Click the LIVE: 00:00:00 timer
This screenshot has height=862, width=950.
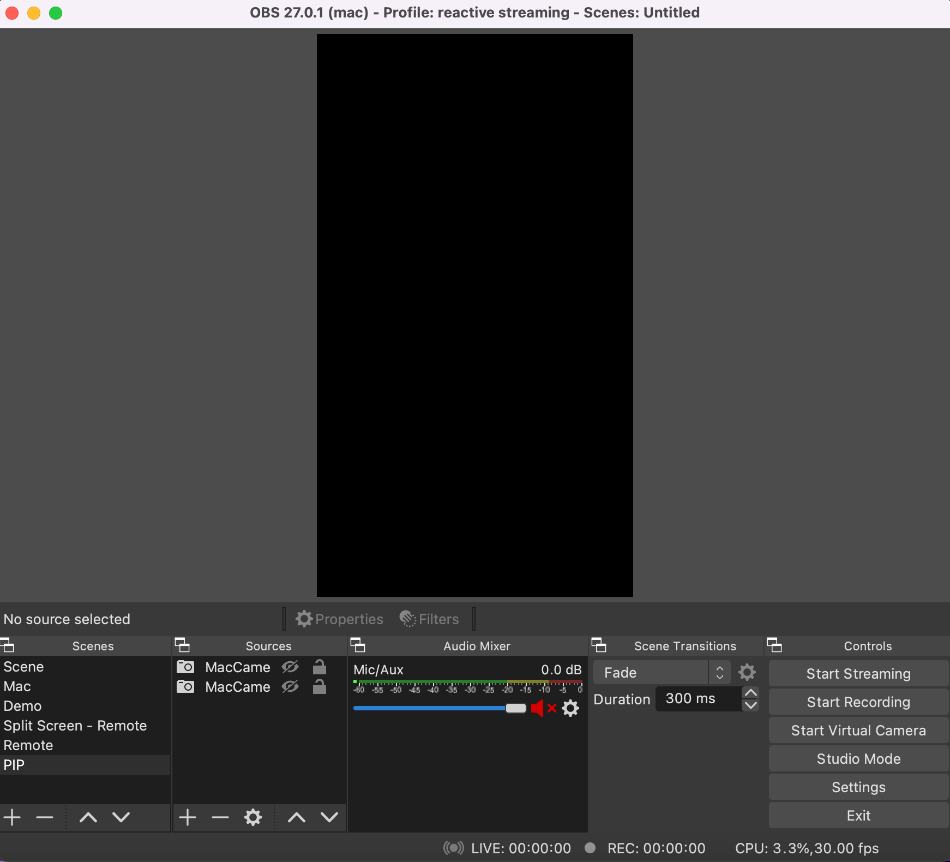pyautogui.click(x=521, y=848)
